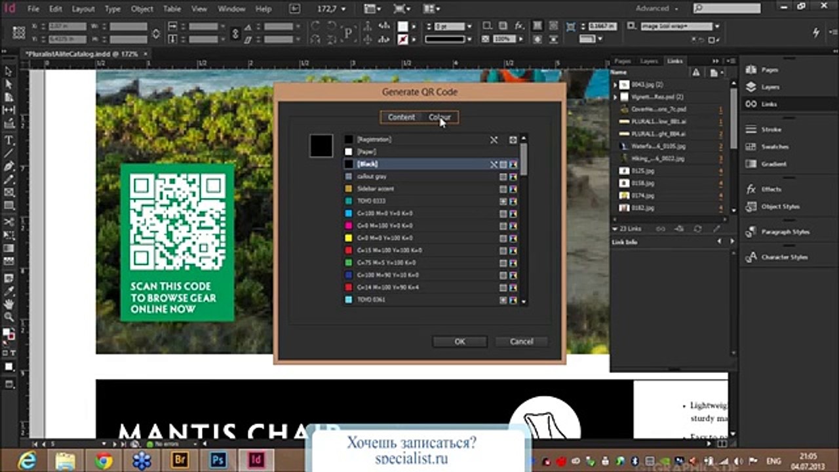Select the Sidebar accent swatch

(431, 189)
